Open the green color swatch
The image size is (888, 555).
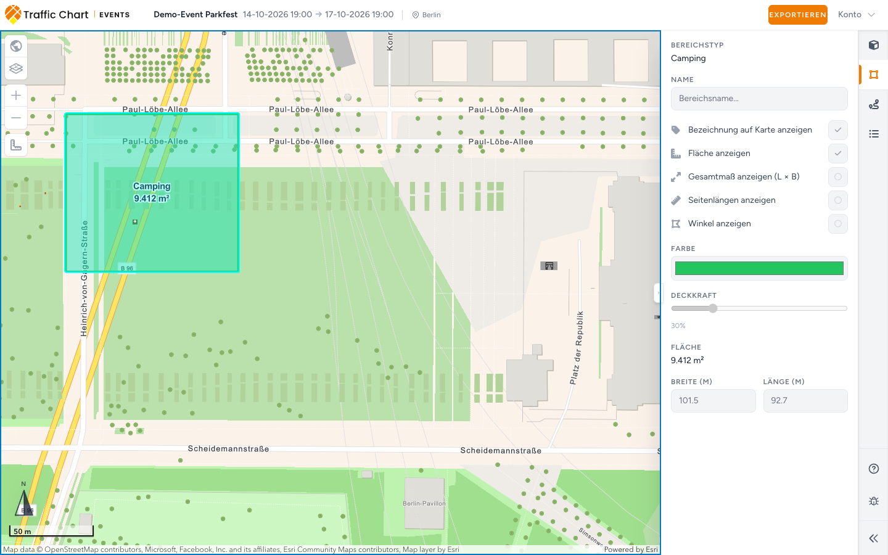pos(759,268)
